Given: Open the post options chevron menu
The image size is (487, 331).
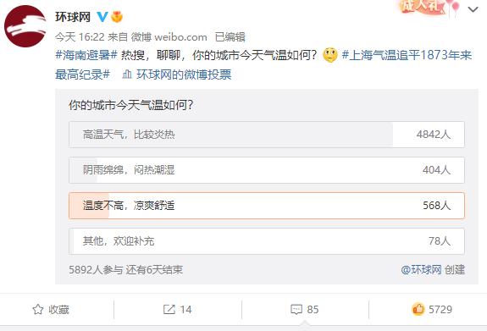Looking at the screenshot, I should (x=473, y=9).
